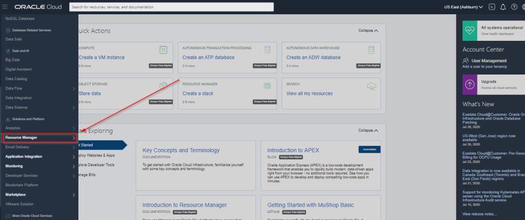
Task: Open Developer Services menu item
Action: click(x=22, y=175)
